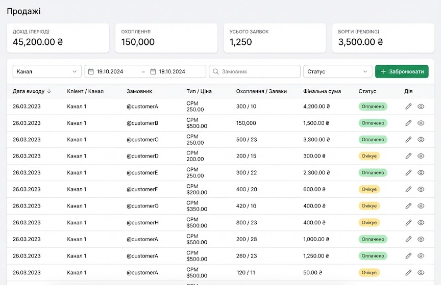Click the edit pencil for @customerA 4,200.00 row

click(408, 107)
